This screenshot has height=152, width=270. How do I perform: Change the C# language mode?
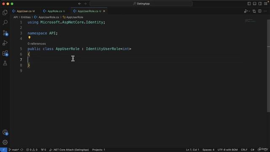tap(252, 150)
